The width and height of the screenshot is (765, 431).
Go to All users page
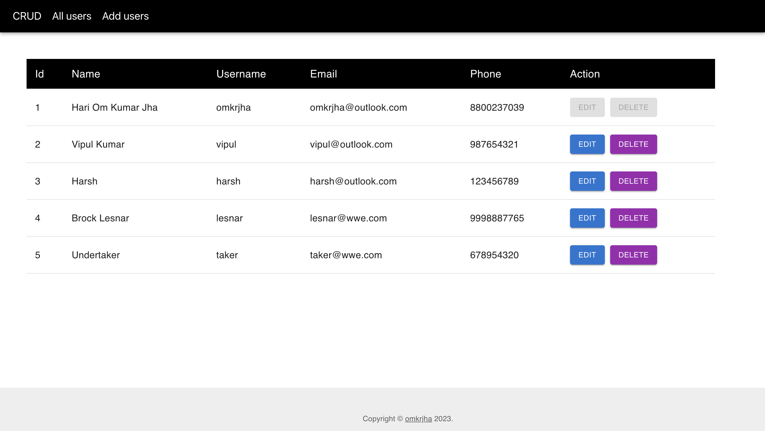pyautogui.click(x=71, y=16)
